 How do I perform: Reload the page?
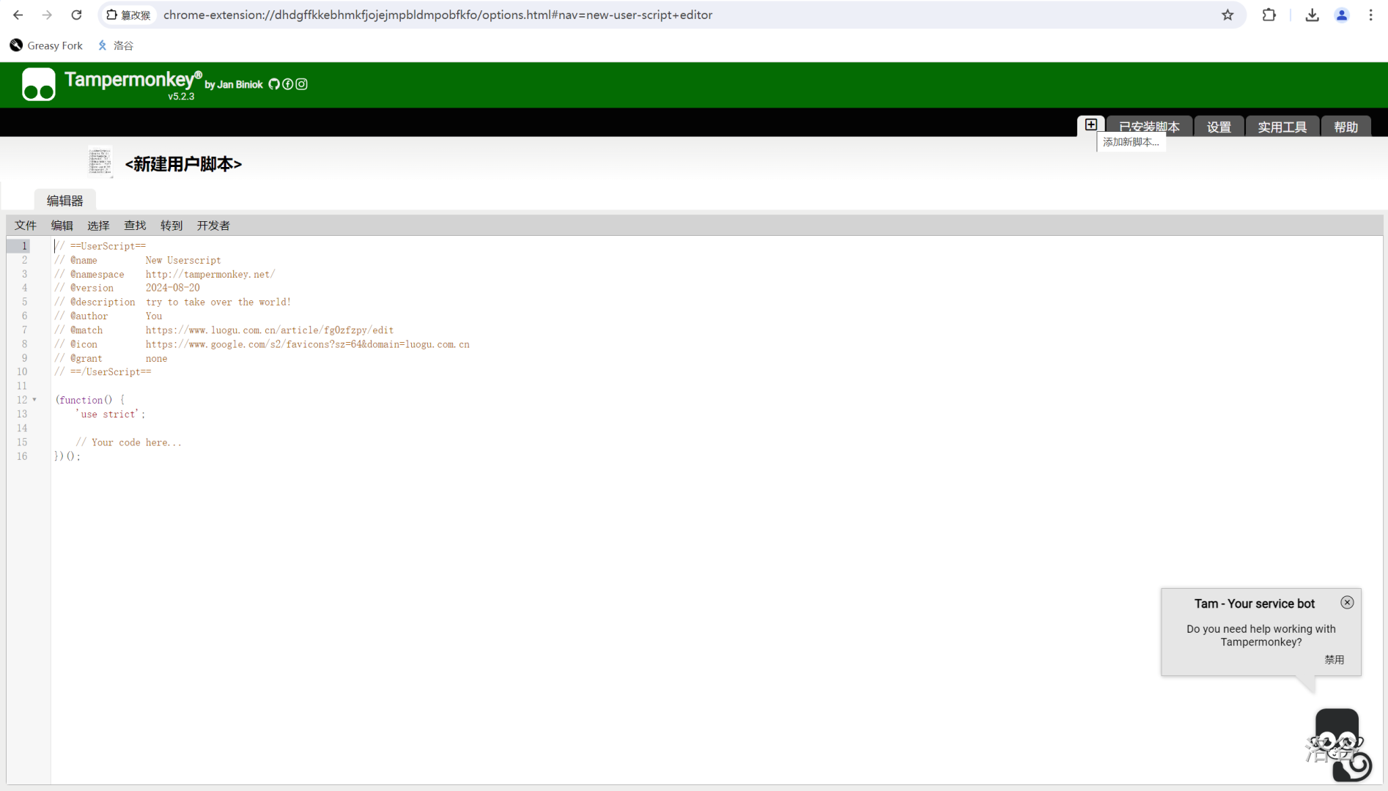[x=76, y=15]
